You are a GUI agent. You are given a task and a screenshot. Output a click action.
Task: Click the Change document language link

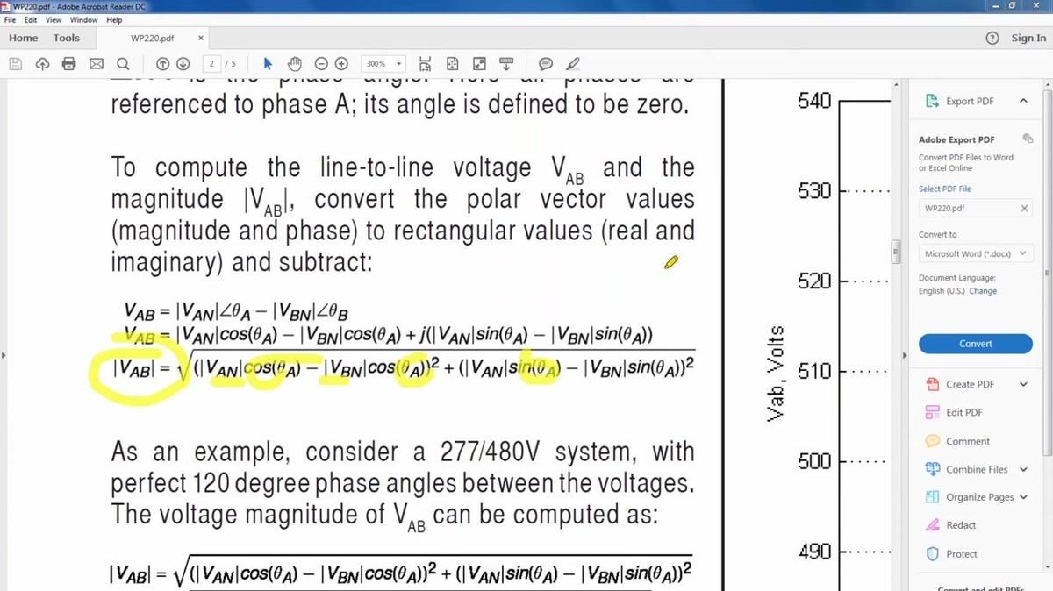coord(983,291)
